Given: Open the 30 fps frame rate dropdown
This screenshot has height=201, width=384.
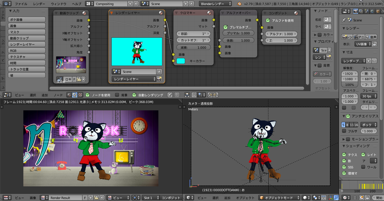Looking at the screenshot, I should click(369, 96).
